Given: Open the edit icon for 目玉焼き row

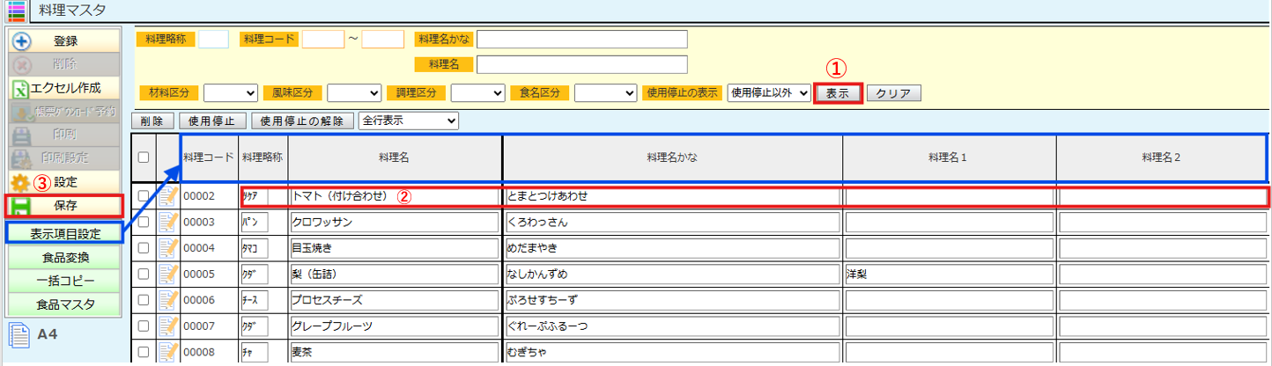Looking at the screenshot, I should (x=168, y=248).
